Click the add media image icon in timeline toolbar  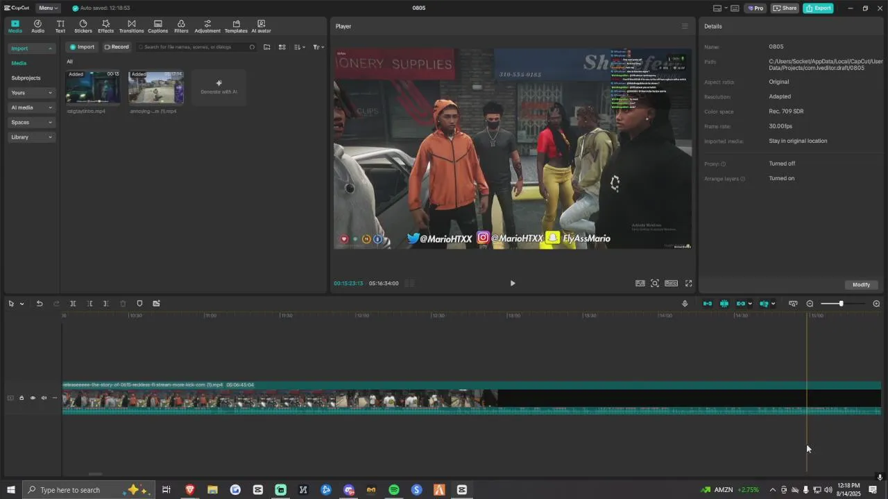(x=156, y=304)
